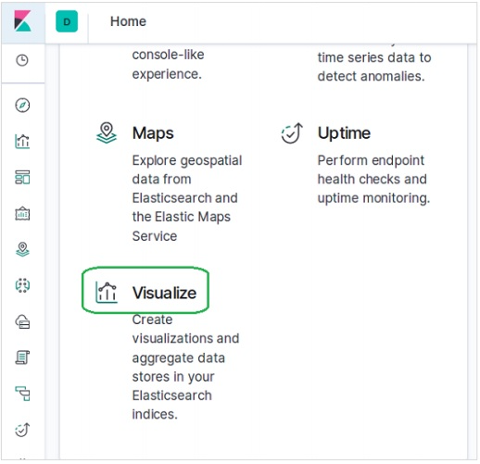The height and width of the screenshot is (464, 480).
Task: Open the space selector D avatar
Action: tap(67, 21)
